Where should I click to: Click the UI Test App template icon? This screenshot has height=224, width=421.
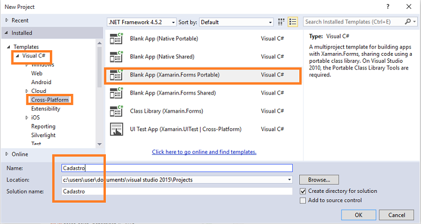click(117, 129)
